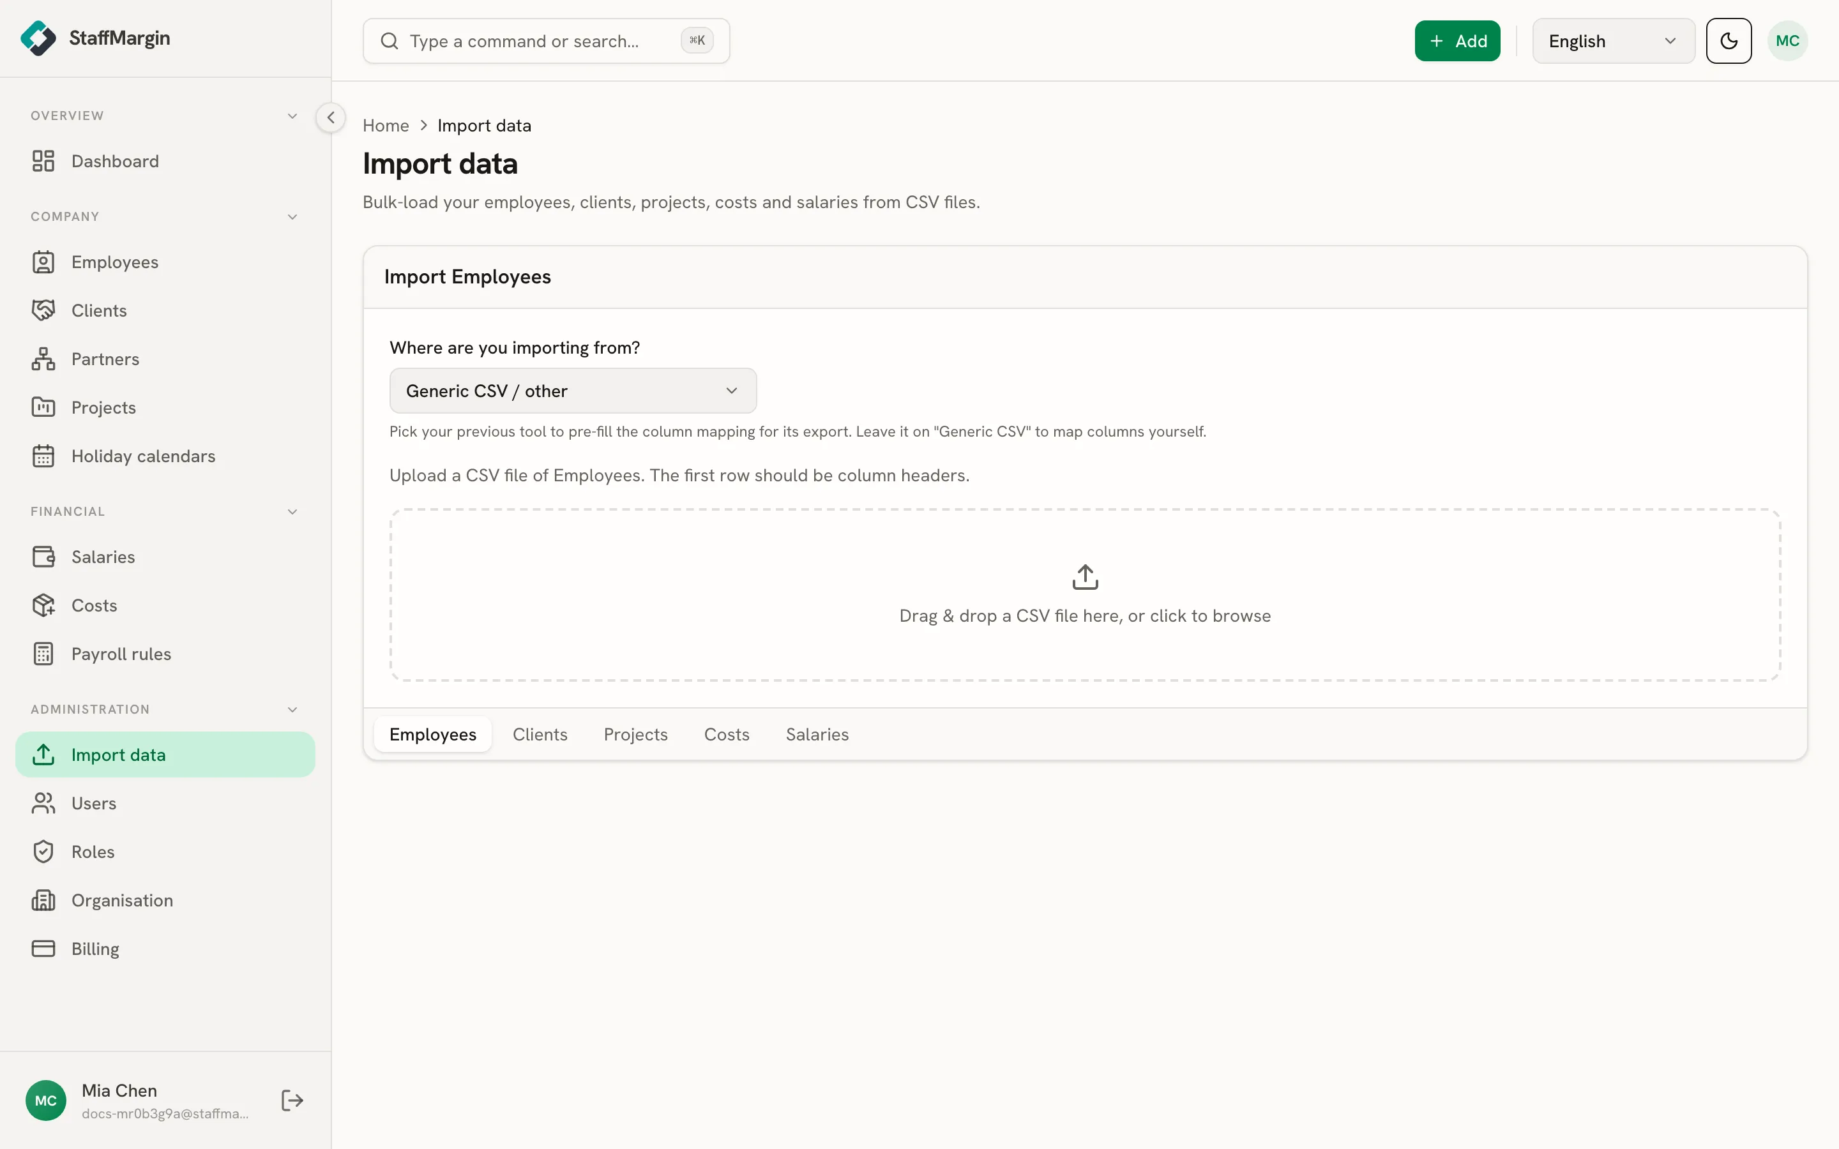
Task: Switch to the Salaries import tab
Action: tap(817, 734)
